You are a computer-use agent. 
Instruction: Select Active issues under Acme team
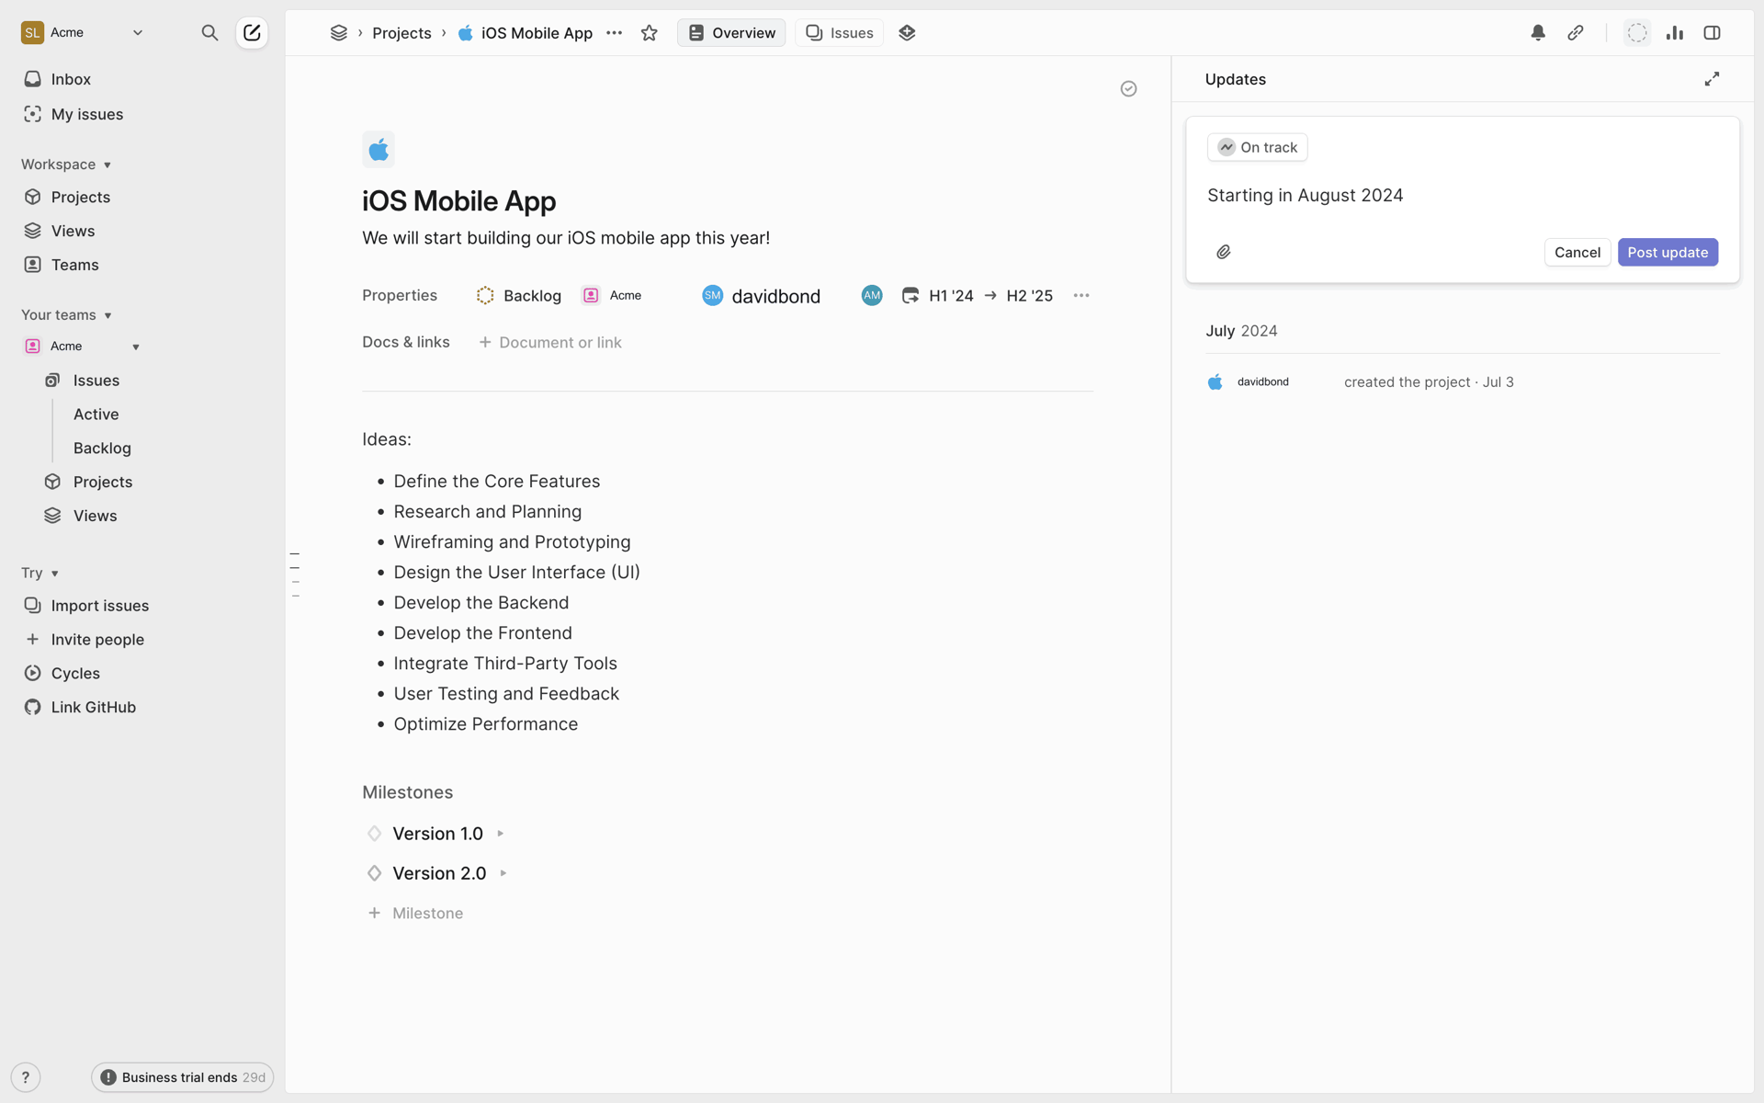click(96, 415)
